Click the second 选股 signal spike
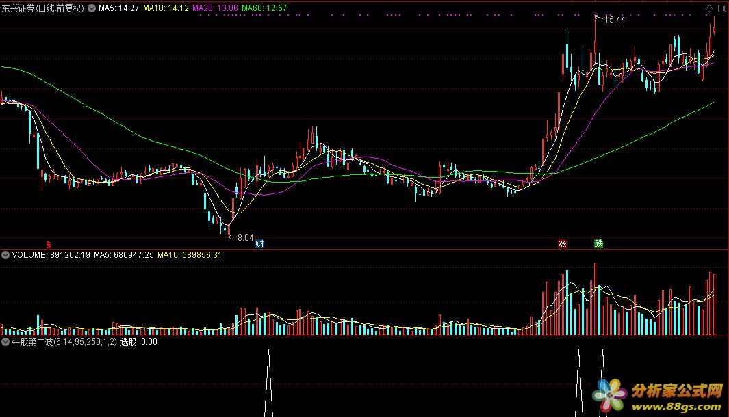 579,383
